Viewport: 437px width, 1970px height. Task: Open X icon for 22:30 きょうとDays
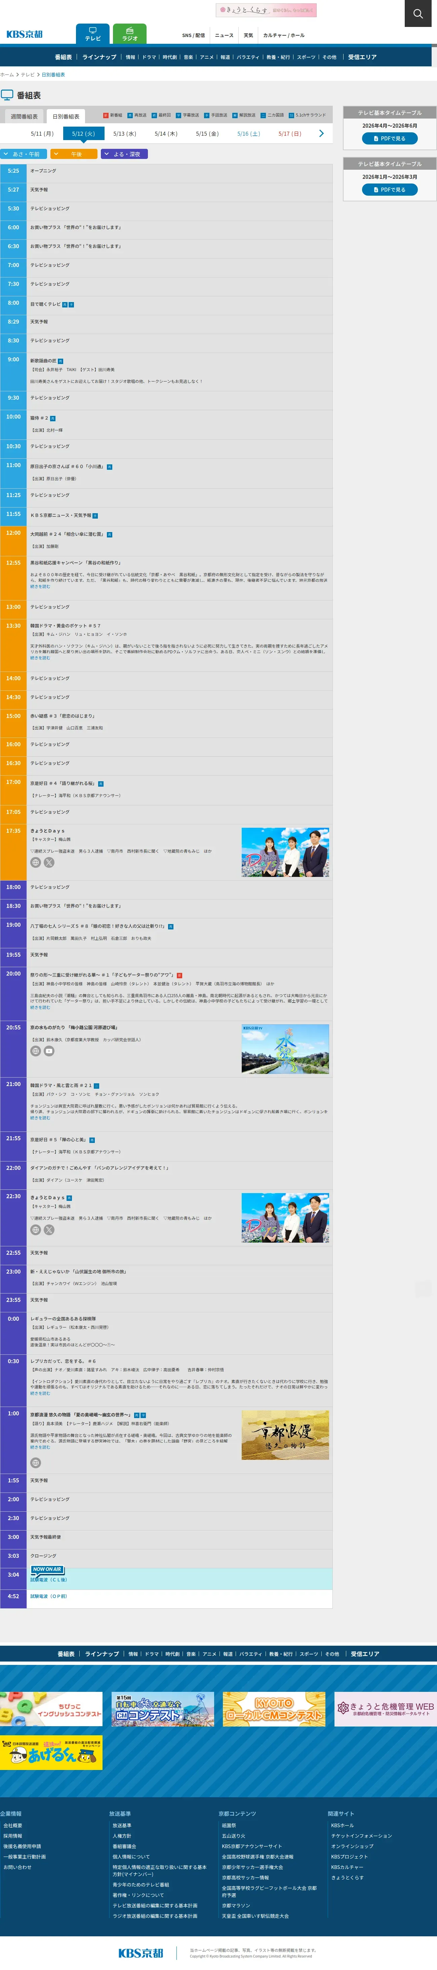point(49,1230)
